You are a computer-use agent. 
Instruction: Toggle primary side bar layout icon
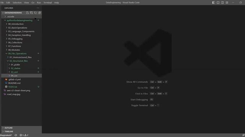(x=214, y=3)
